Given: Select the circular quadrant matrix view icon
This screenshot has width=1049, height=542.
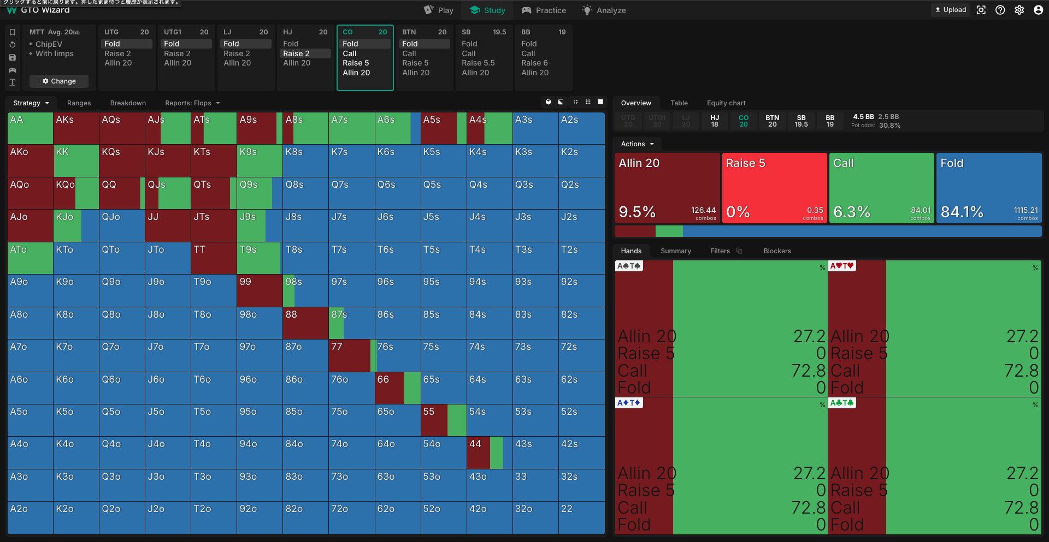Looking at the screenshot, I should [x=575, y=102].
